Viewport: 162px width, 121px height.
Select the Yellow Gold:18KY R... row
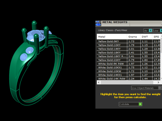pyautogui.click(x=129, y=56)
